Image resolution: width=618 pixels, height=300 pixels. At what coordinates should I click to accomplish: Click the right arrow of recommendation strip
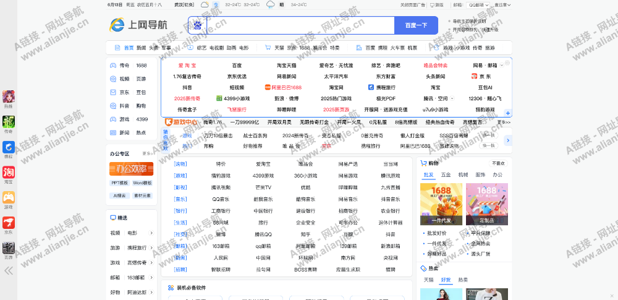coord(508,140)
